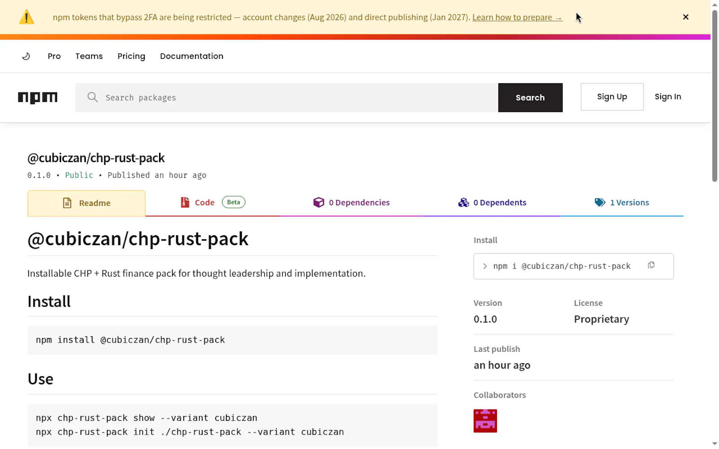Click the Sign In link
This screenshot has width=719, height=449.
(x=668, y=97)
